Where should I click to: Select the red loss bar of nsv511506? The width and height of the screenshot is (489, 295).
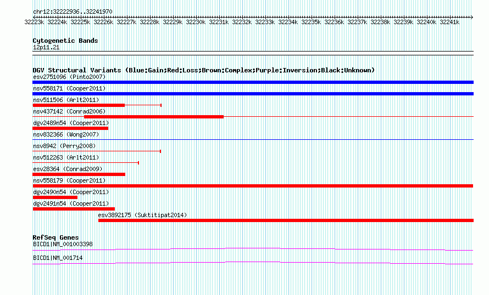coord(79,105)
